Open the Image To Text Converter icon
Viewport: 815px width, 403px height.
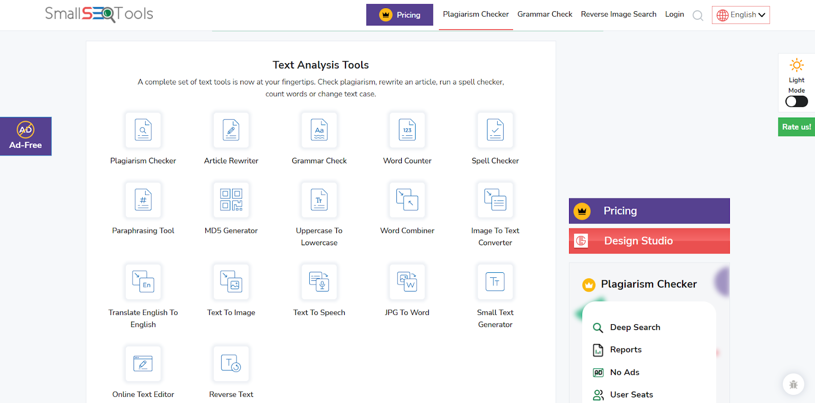(x=495, y=200)
